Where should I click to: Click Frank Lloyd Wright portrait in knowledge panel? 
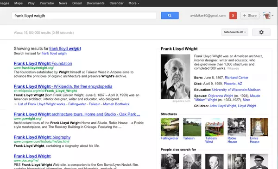click(x=175, y=77)
